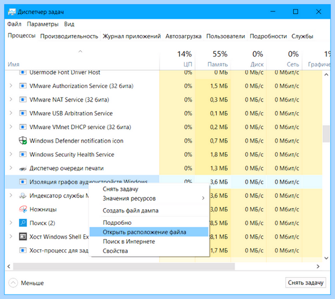This screenshot has height=299, width=335.
Task: Click the VMware NAT Service process icon
Action: (23, 99)
